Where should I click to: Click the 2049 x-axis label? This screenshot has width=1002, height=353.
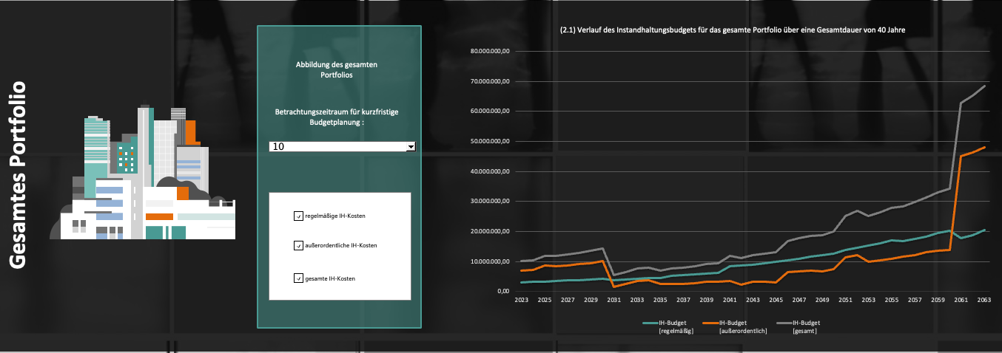[x=822, y=301]
